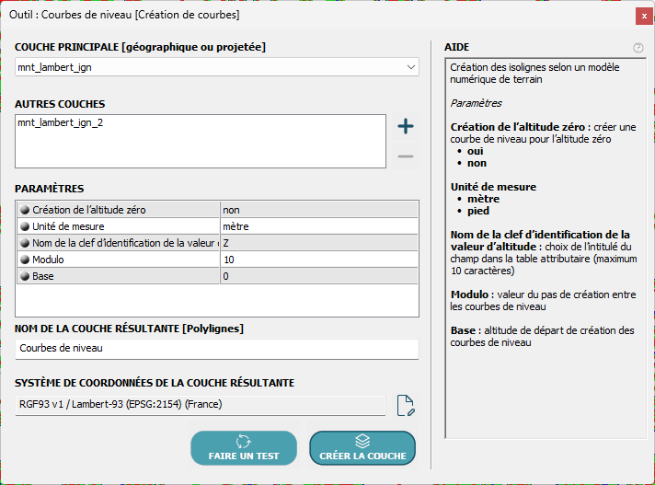Image resolution: width=655 pixels, height=485 pixels.
Task: Click bullet icon beside Unité de mesure
Action: pos(24,226)
